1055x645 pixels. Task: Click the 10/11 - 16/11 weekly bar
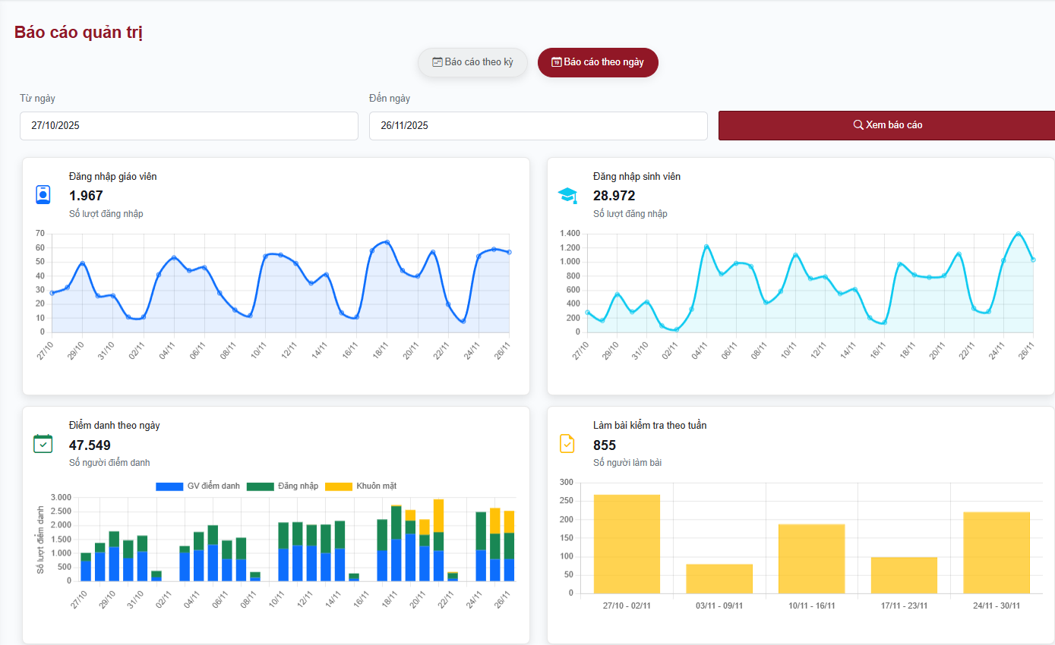click(811, 558)
